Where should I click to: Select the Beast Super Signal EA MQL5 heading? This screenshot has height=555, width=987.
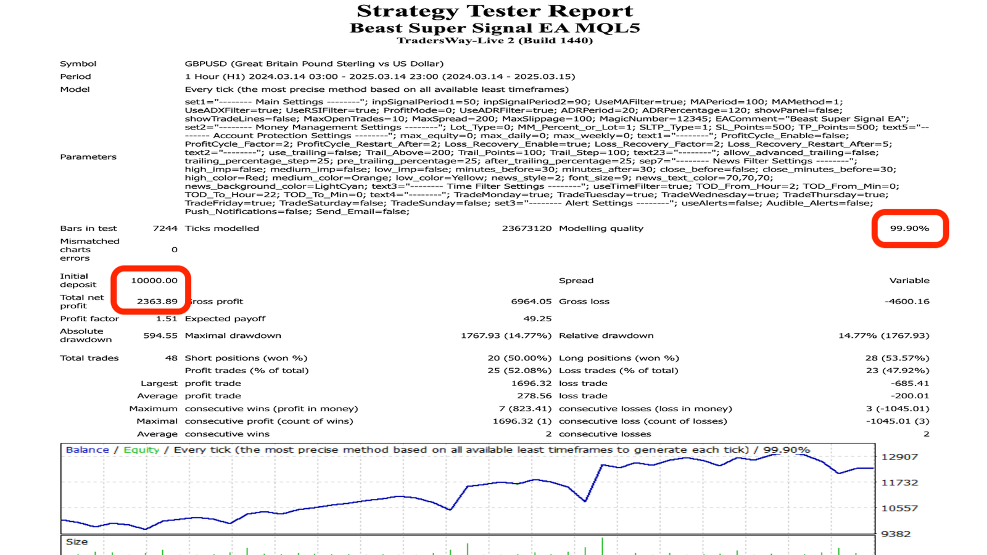[495, 28]
